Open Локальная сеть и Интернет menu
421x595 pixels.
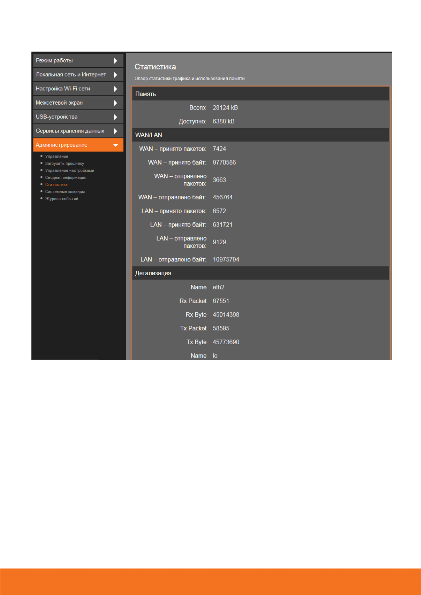pyautogui.click(x=71, y=75)
